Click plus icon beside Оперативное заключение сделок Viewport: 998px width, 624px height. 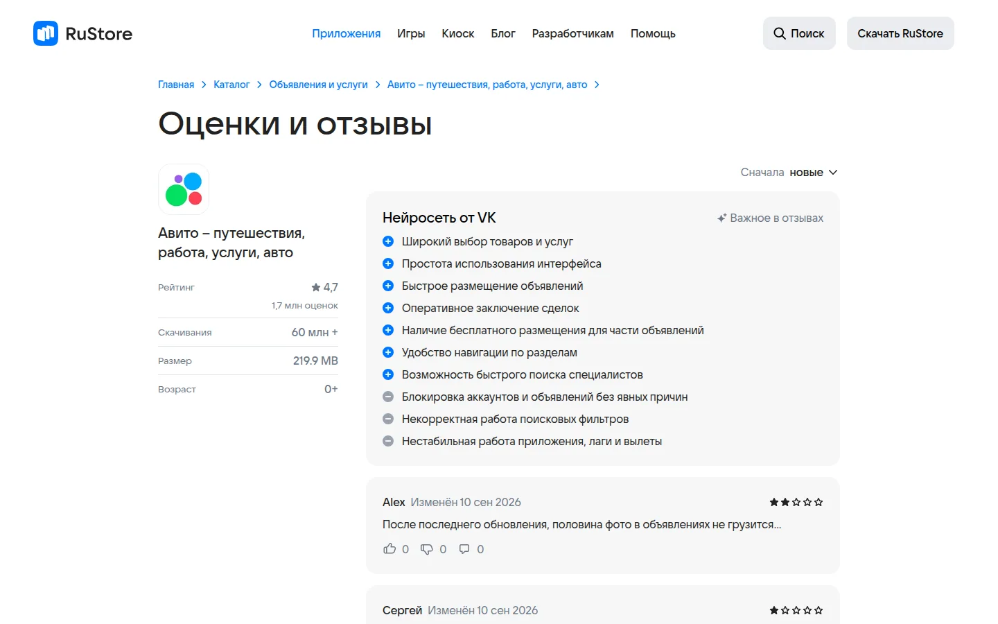coord(388,308)
